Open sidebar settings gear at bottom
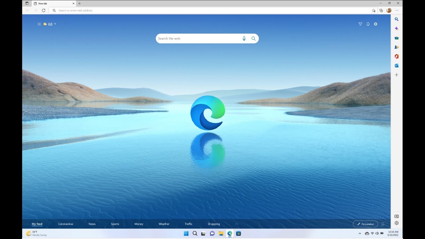Screen dimensions: 425x239 coord(396,223)
